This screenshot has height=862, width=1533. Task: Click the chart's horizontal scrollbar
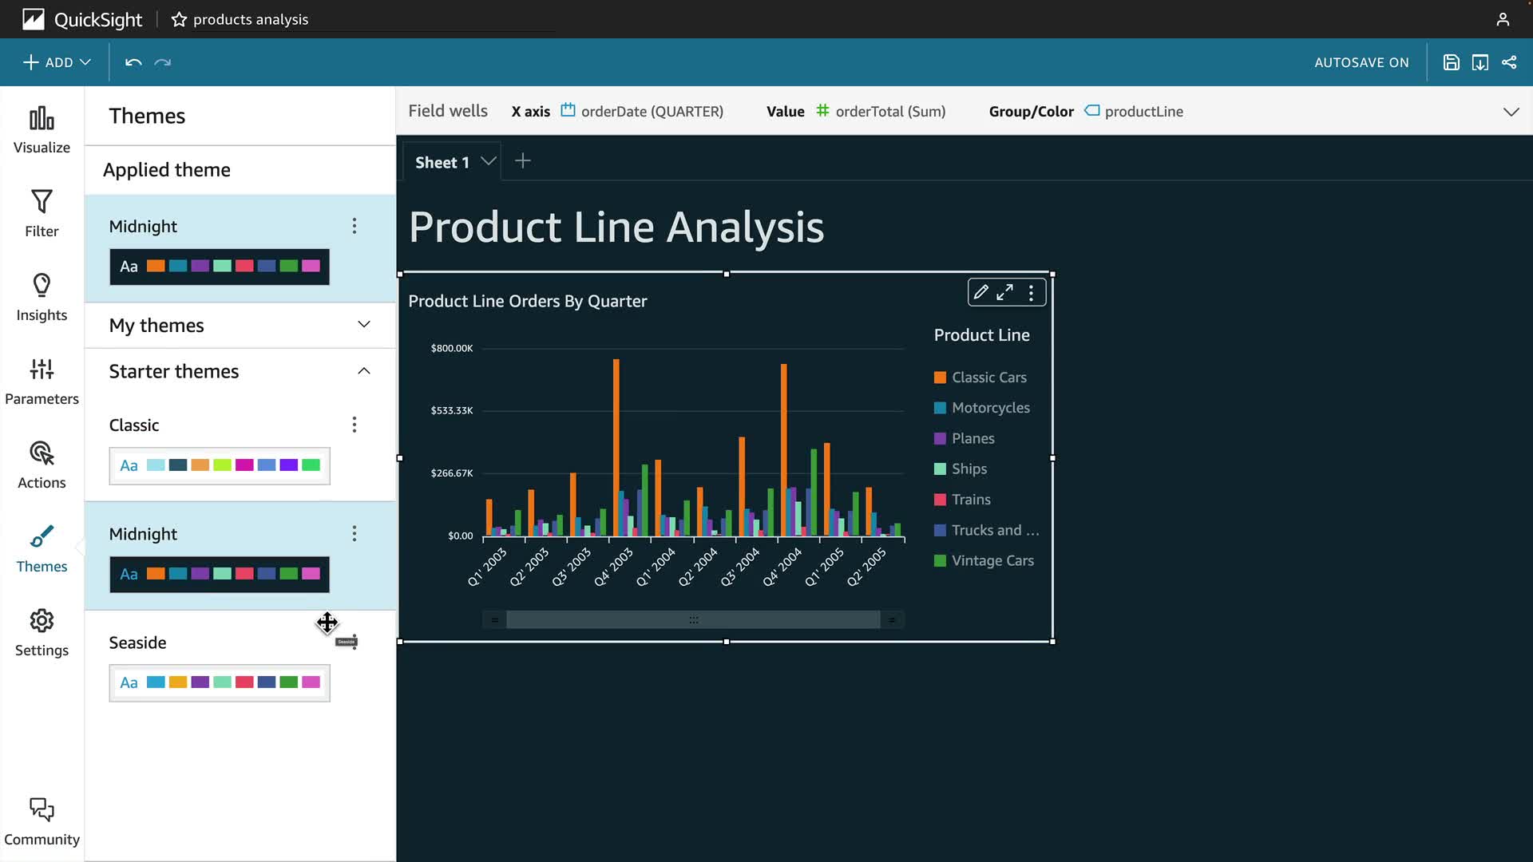click(693, 619)
